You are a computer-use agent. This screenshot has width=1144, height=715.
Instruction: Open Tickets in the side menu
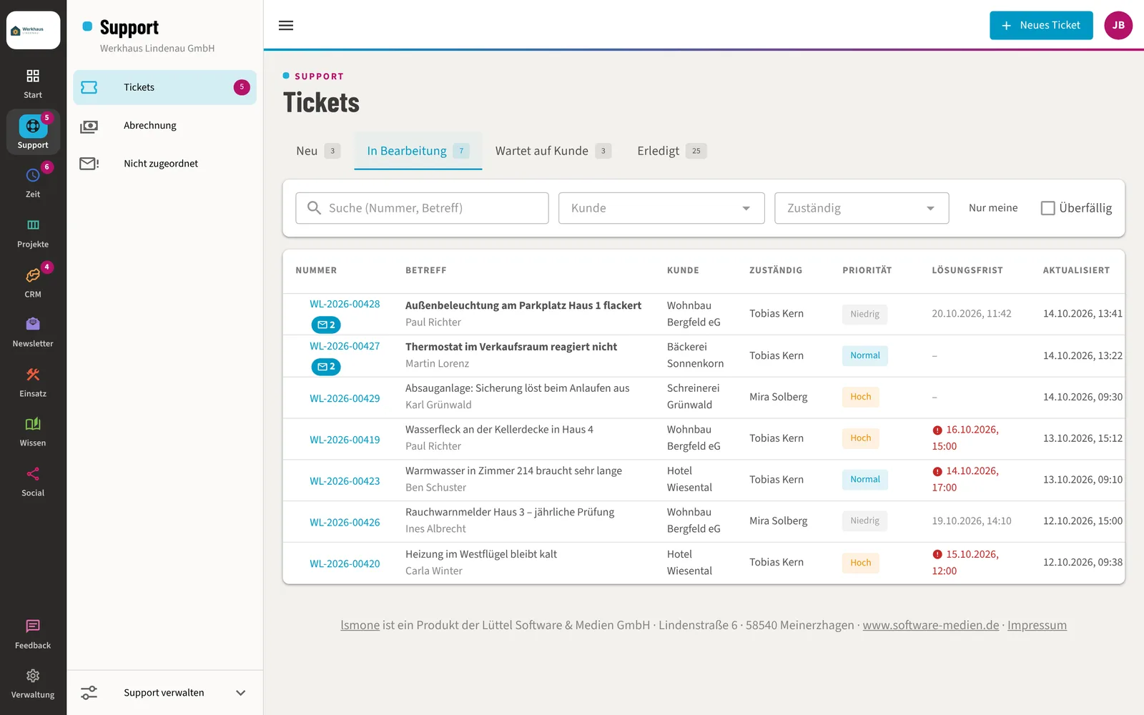pos(165,87)
